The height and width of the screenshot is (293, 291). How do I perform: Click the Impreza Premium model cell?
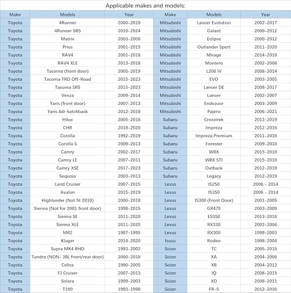214,136
